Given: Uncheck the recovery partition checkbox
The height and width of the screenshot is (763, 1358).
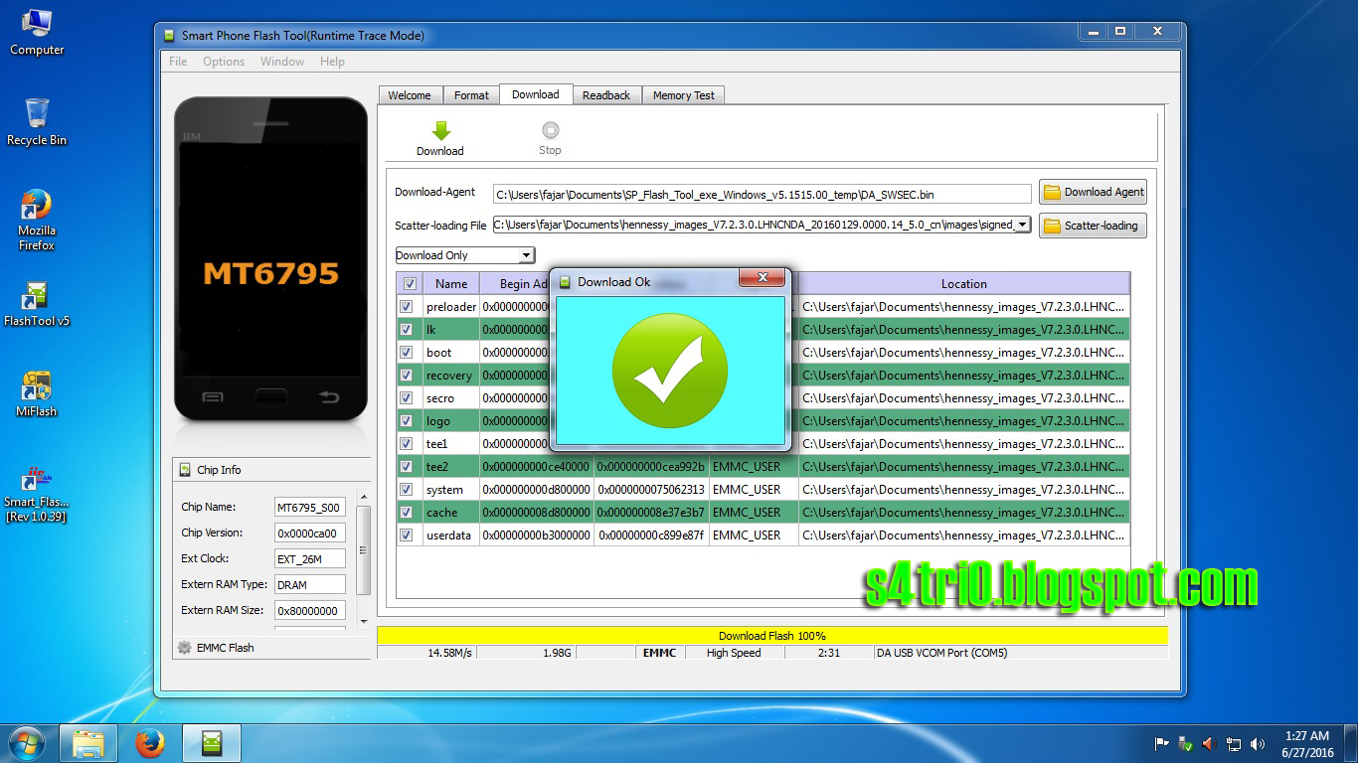Looking at the screenshot, I should pyautogui.click(x=407, y=376).
